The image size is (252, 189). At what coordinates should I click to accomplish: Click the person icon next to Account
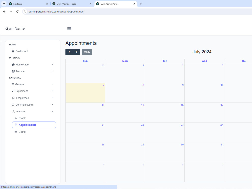[x=13, y=111]
